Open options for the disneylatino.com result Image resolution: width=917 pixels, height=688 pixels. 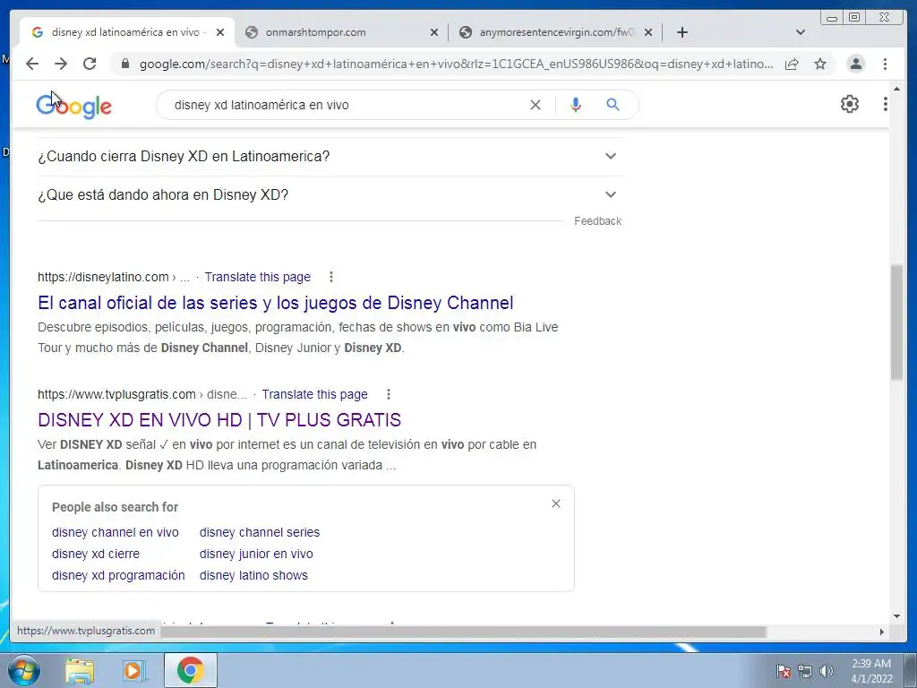[x=331, y=277]
